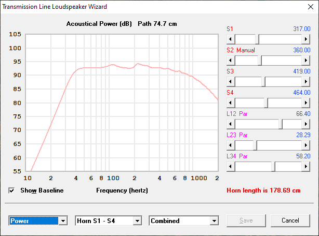This screenshot has width=319, height=236.
Task: Click the S2 Manual slider left arrow
Action: [x=231, y=61]
